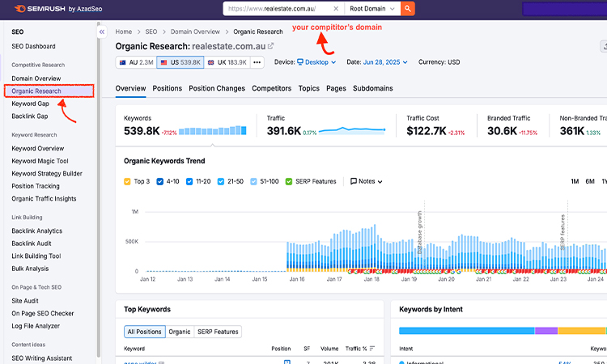Select the US 539.8K database
The image size is (607, 364).
(x=180, y=62)
